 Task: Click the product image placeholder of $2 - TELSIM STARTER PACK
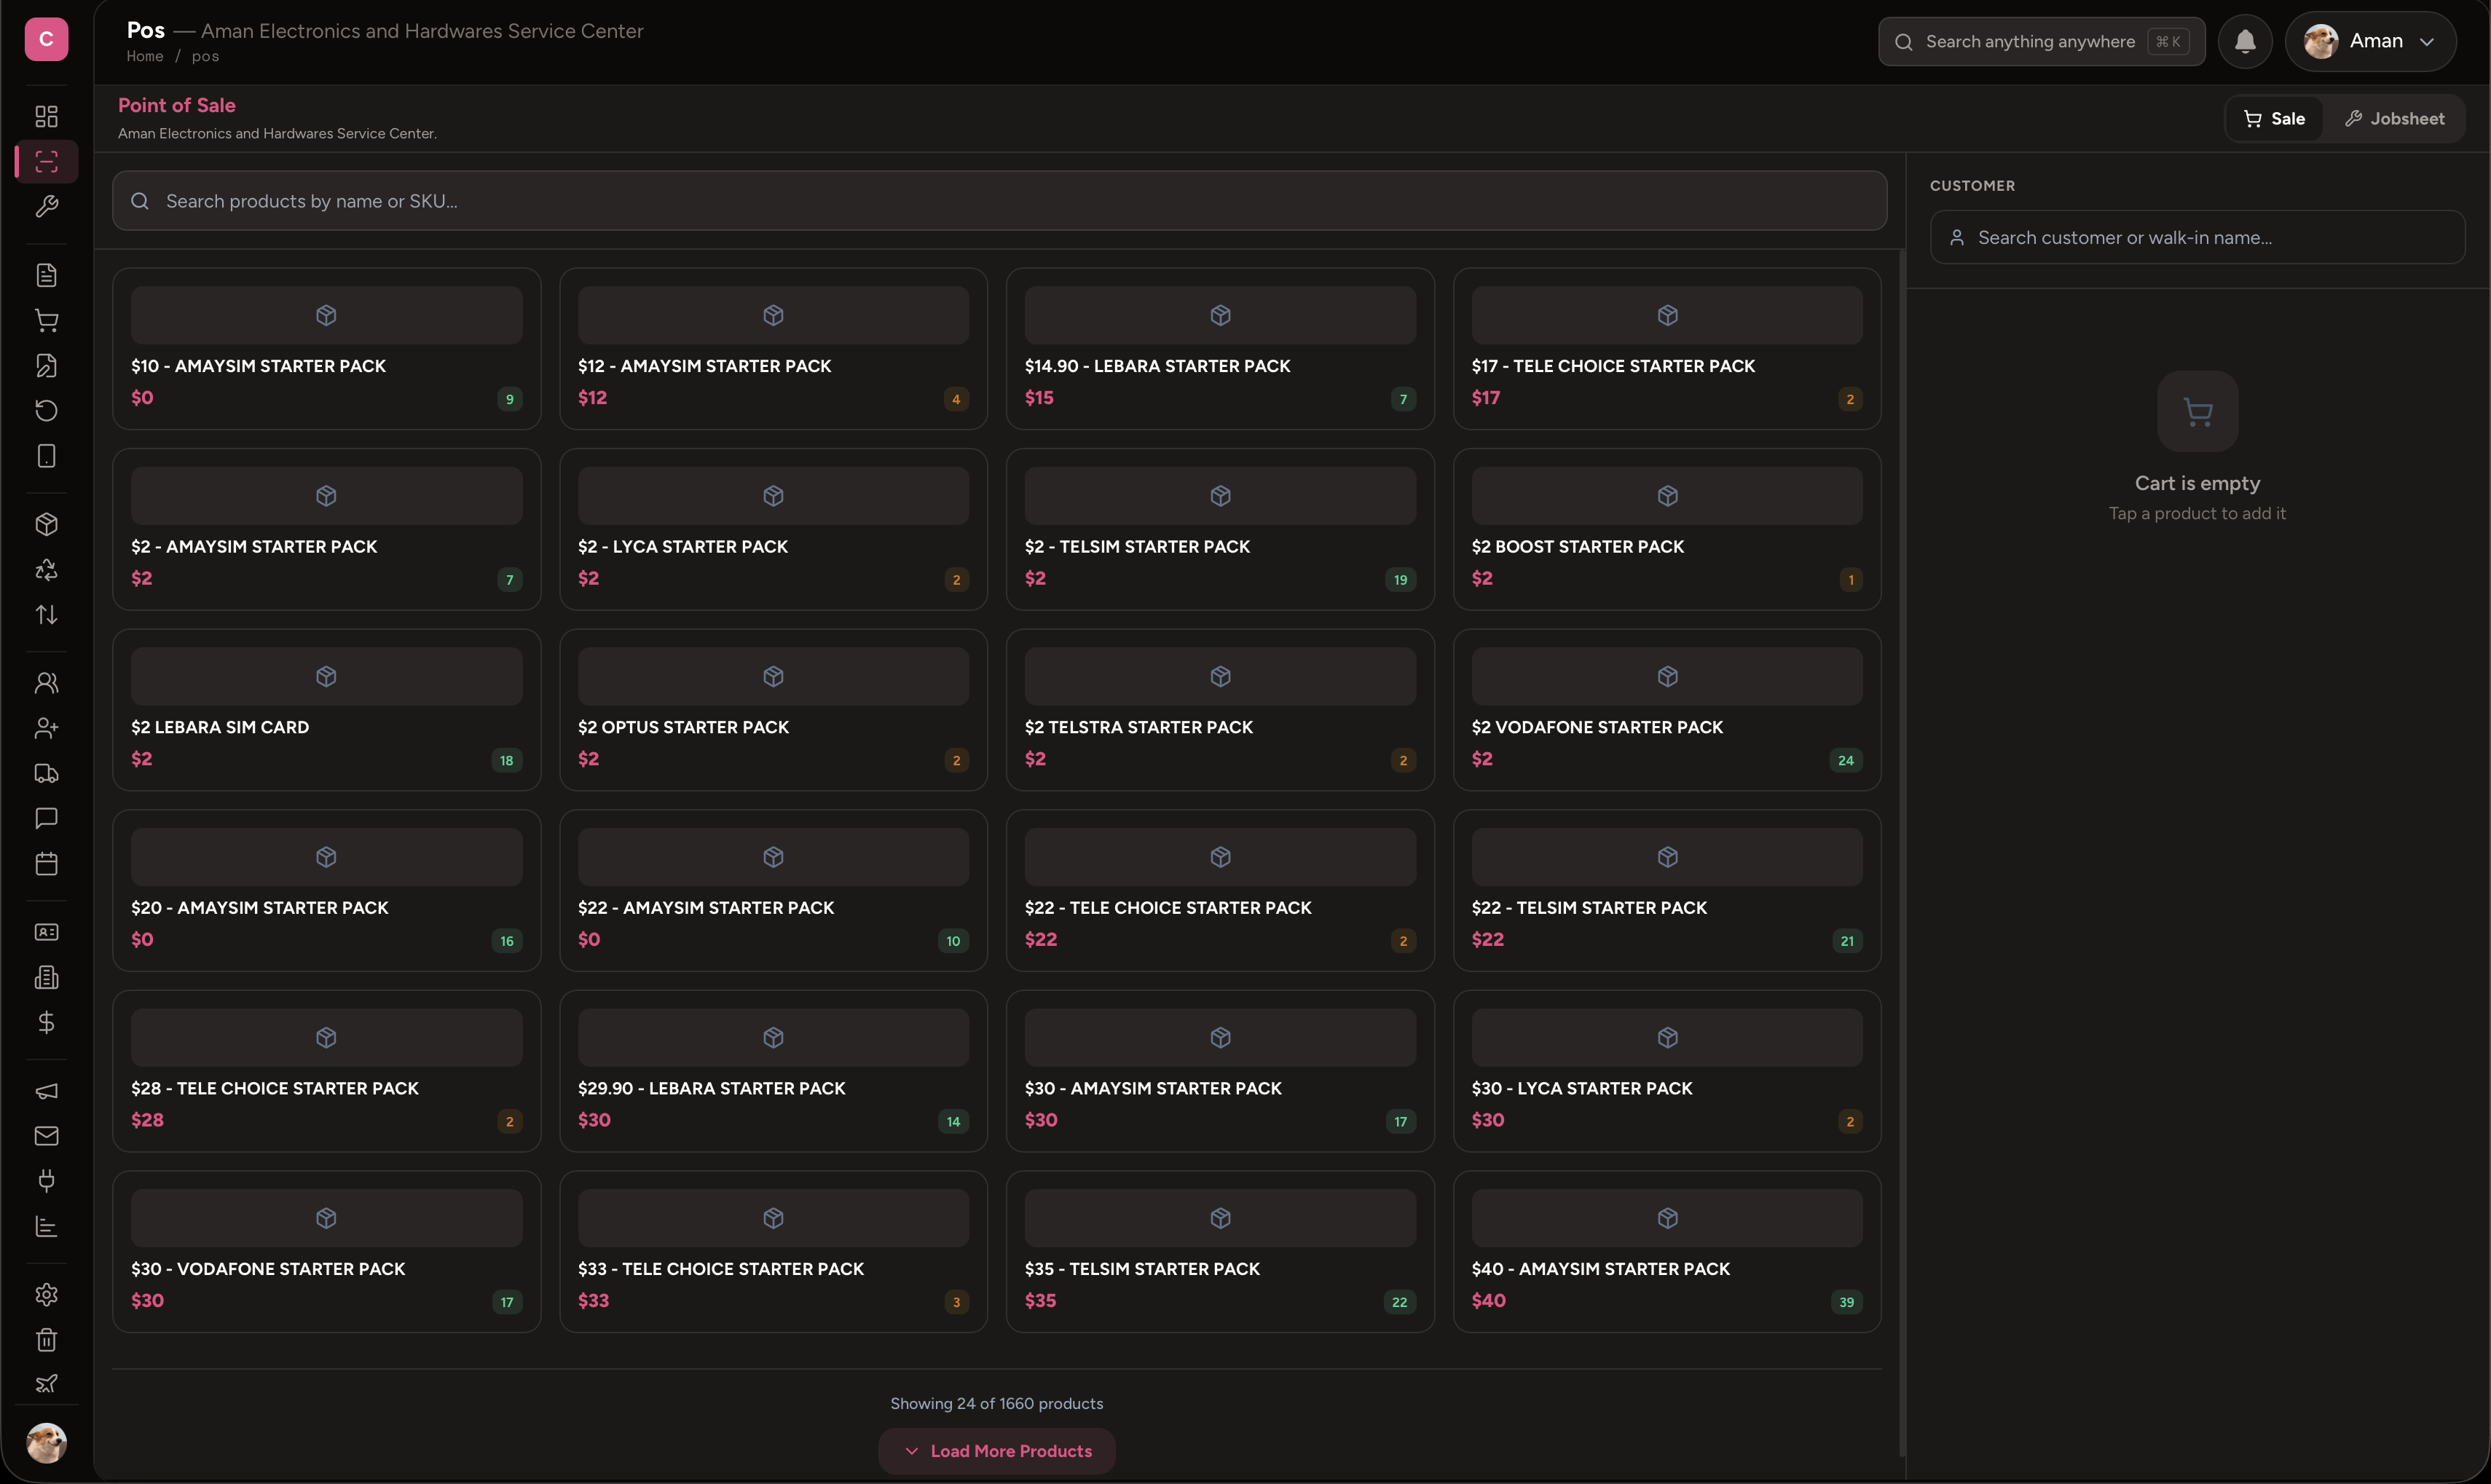1220,496
